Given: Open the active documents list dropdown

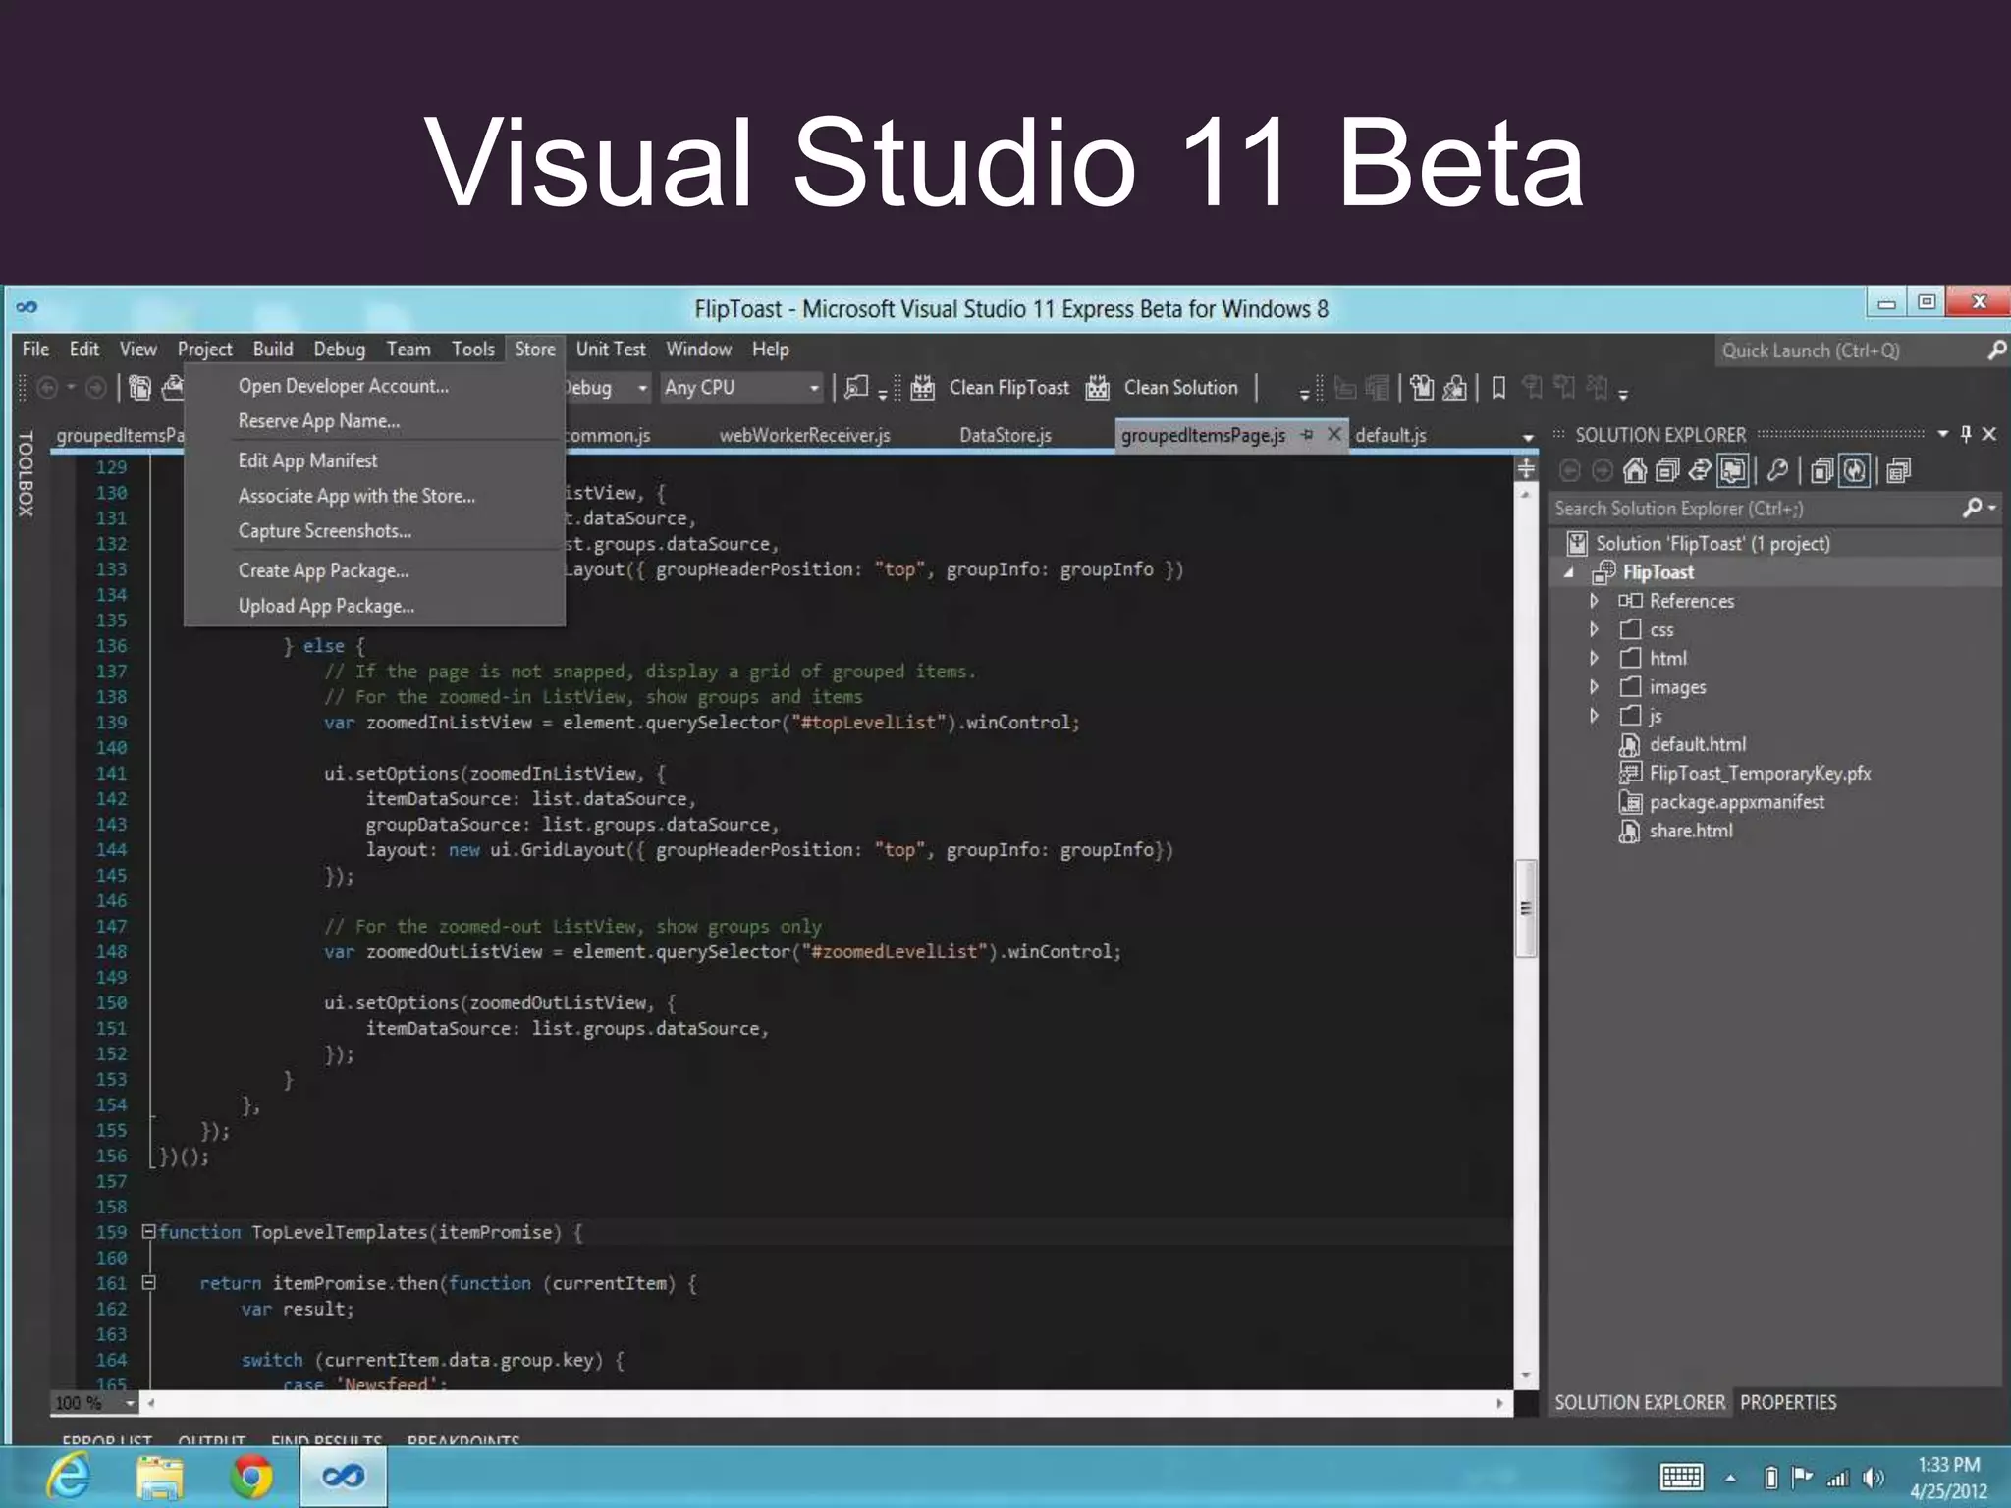Looking at the screenshot, I should point(1528,436).
